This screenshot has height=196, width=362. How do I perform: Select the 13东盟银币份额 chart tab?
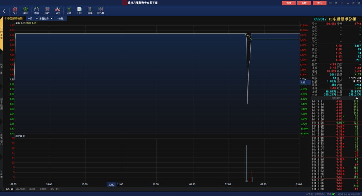click(x=14, y=18)
